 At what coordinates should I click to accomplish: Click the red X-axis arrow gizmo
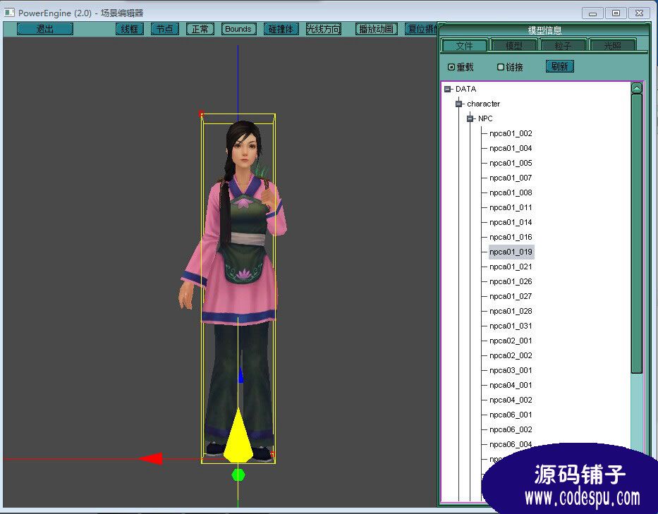151,458
